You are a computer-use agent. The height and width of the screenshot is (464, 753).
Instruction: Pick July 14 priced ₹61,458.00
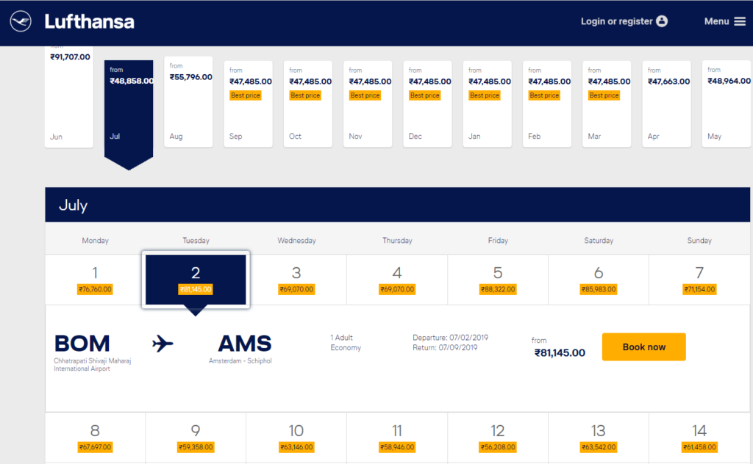(699, 438)
